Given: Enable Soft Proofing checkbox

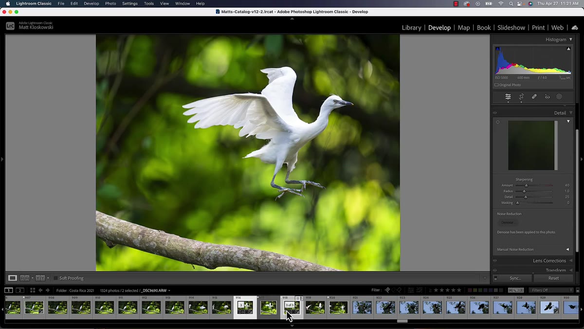Looking at the screenshot, I should coord(55,278).
